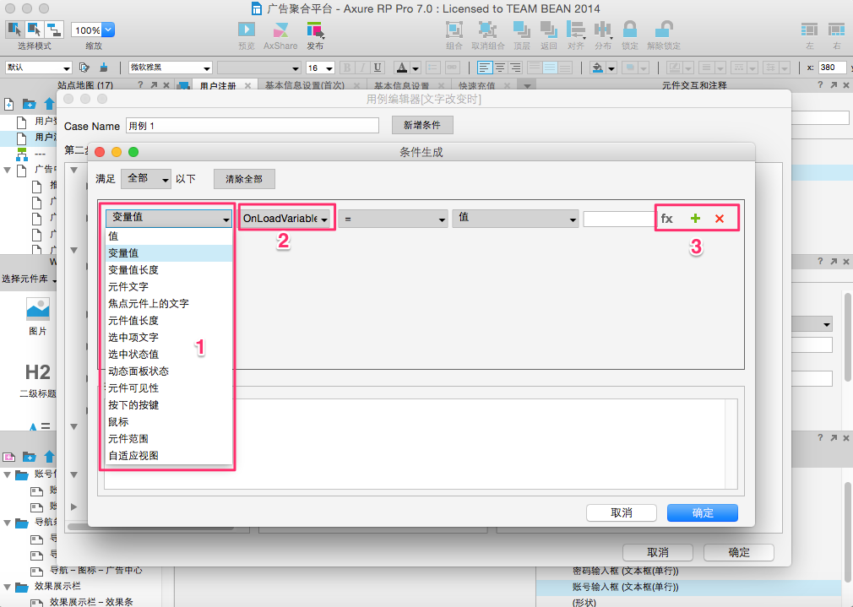Viewport: 853px width, 607px height.
Task: Click the Lock (锁定) toolbar icon
Action: (629, 30)
